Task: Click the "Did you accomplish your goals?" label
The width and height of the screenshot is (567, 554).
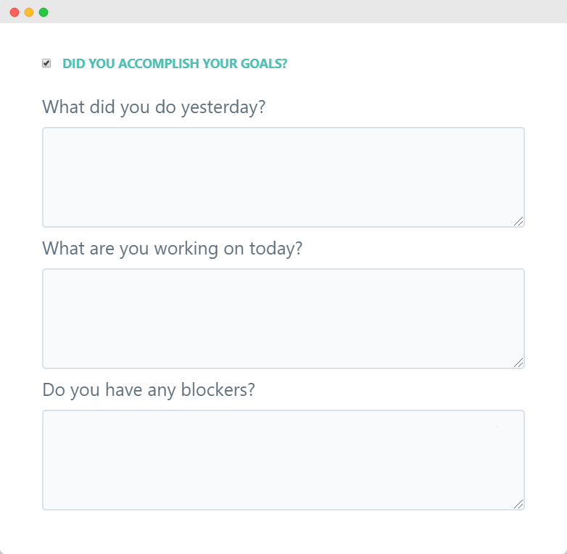Action: [175, 64]
